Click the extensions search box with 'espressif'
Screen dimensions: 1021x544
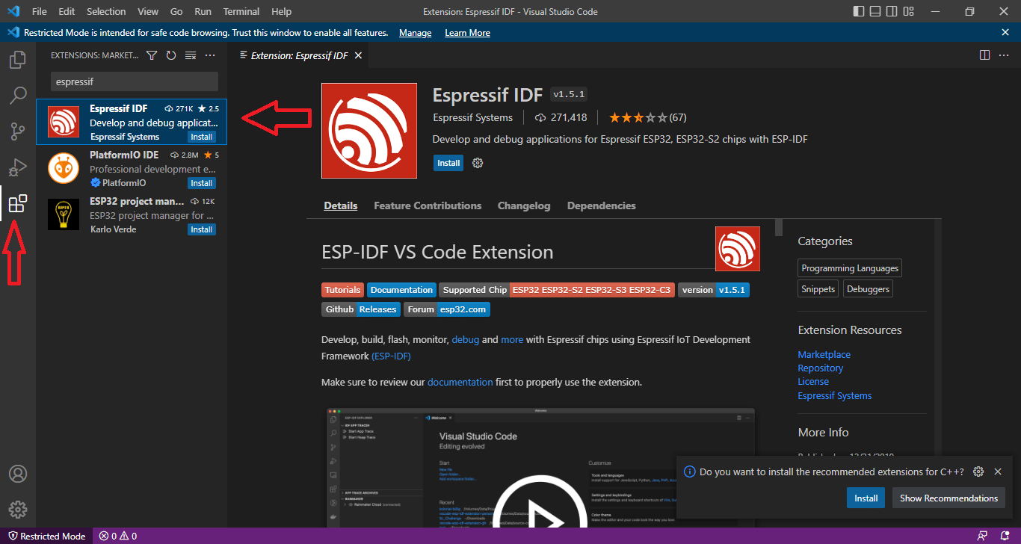pyautogui.click(x=135, y=81)
